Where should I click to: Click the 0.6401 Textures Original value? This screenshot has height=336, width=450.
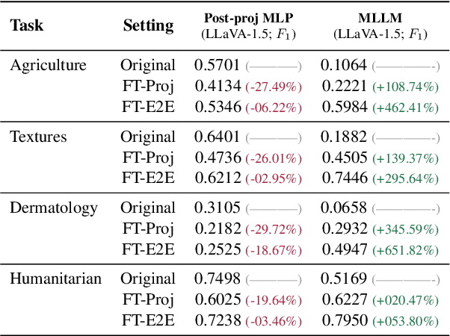(x=218, y=137)
